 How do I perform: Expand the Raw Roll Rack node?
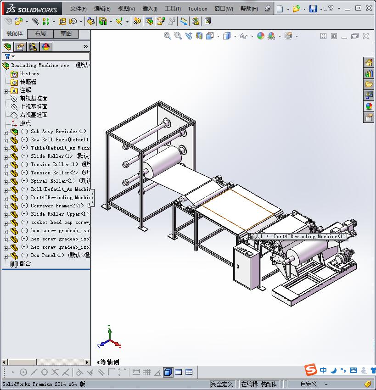pyautogui.click(x=6, y=141)
